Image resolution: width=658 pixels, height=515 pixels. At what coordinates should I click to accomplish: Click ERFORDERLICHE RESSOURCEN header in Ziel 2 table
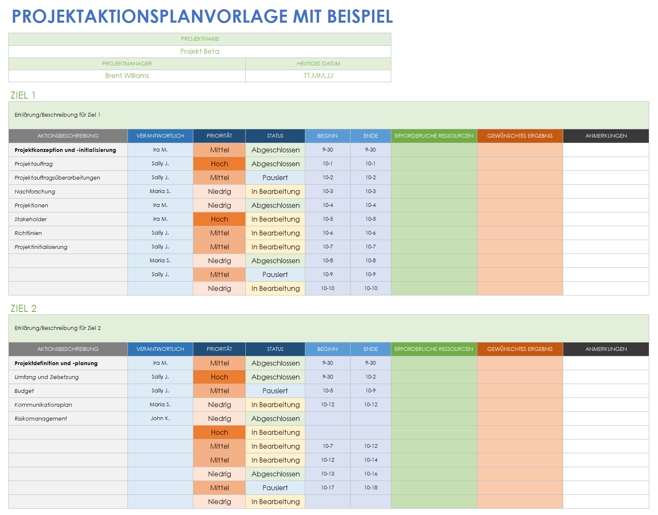pos(434,349)
